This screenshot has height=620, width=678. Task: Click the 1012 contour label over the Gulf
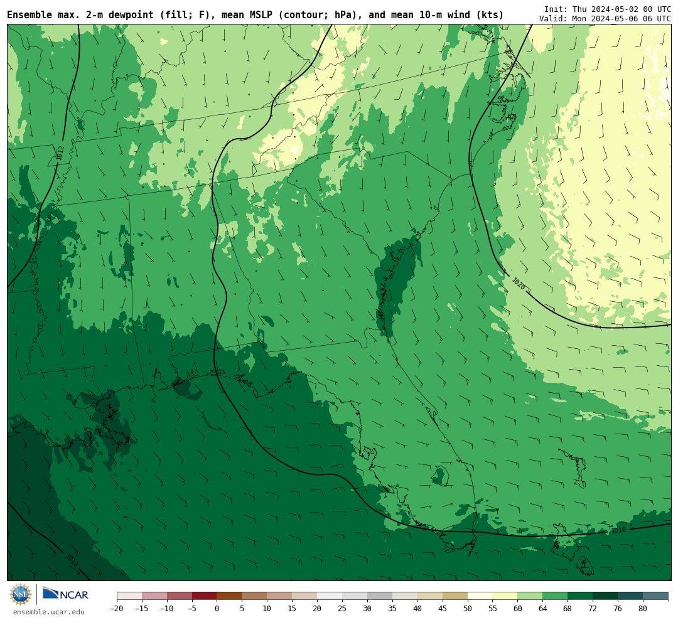pos(72,560)
